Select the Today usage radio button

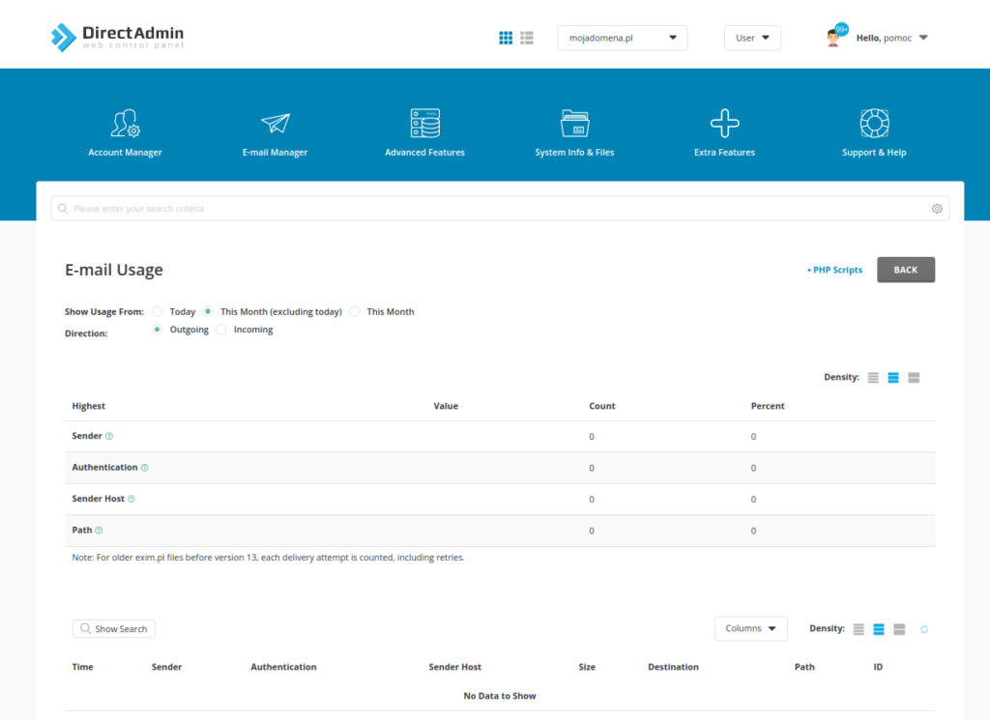pos(158,311)
